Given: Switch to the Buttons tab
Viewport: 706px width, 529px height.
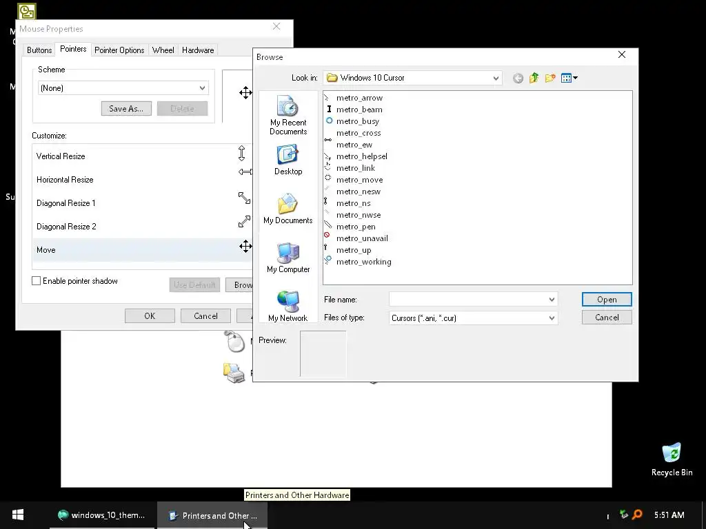Looking at the screenshot, I should click(x=39, y=50).
